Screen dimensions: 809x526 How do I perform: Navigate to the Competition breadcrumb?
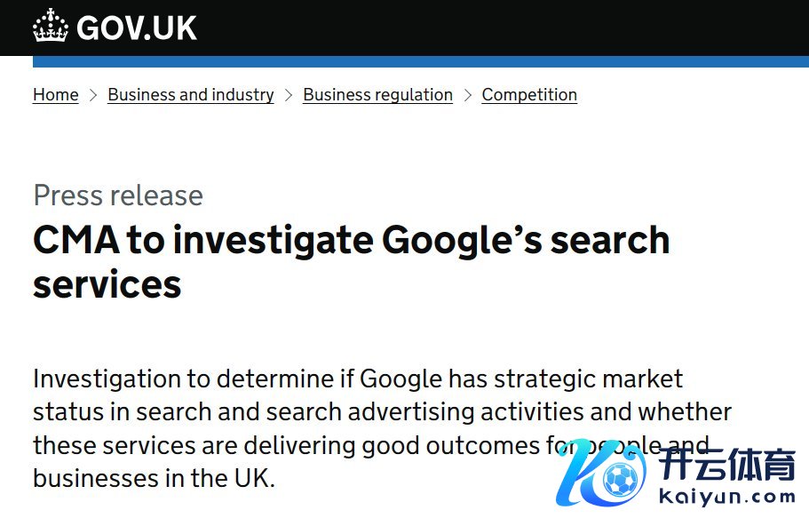point(529,95)
